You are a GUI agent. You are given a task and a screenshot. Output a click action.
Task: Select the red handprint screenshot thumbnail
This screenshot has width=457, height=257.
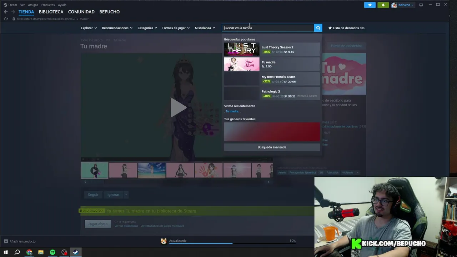point(209,170)
